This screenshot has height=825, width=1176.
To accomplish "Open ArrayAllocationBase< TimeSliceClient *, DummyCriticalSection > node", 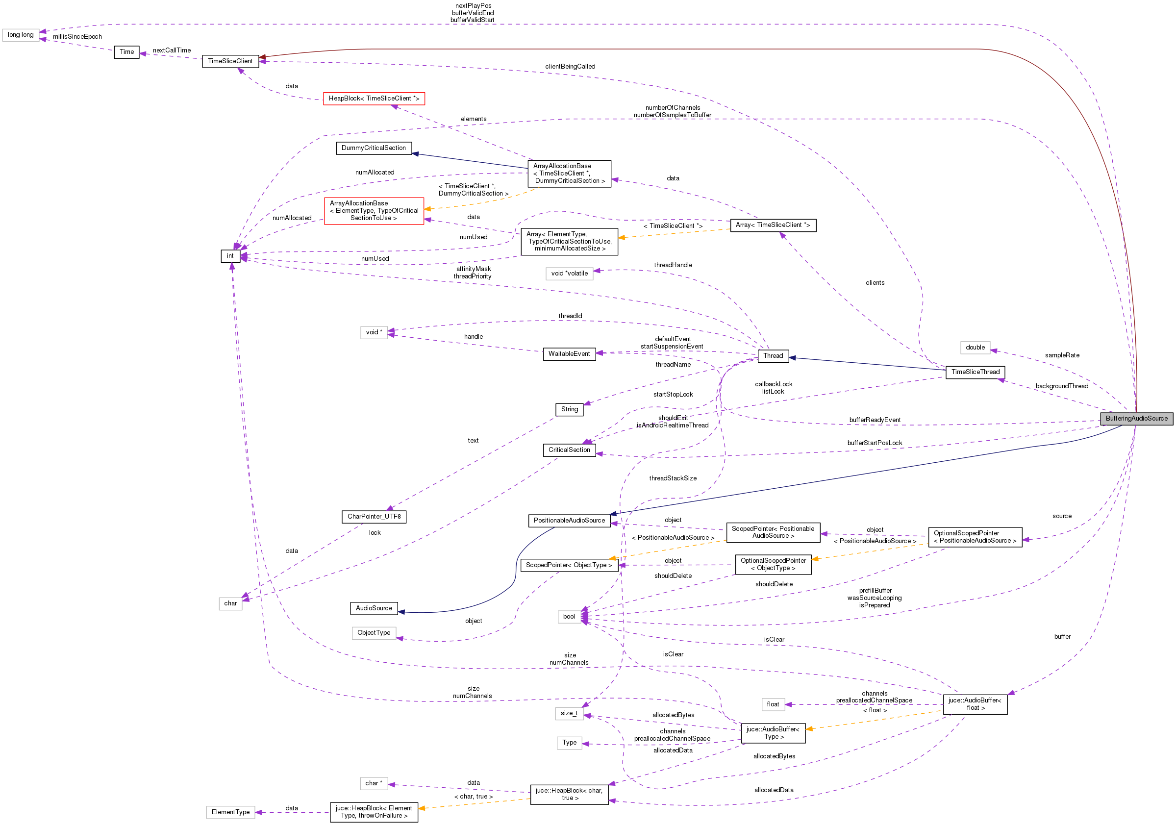I will (x=569, y=174).
